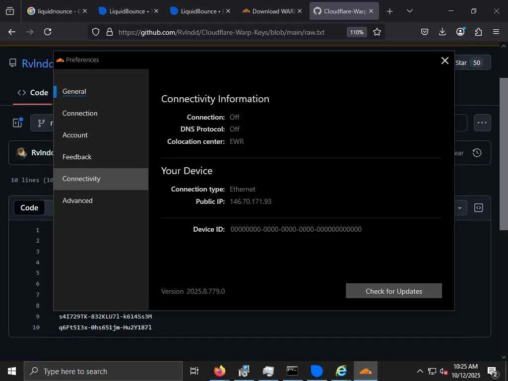Reset the 110% zoom level indicator
The image size is (508, 381).
click(357, 32)
